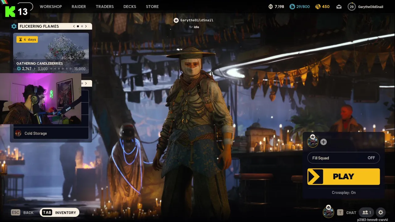Click the 15,000 candleberry goal value
Viewport: 395px width, 222px height.
click(x=80, y=69)
